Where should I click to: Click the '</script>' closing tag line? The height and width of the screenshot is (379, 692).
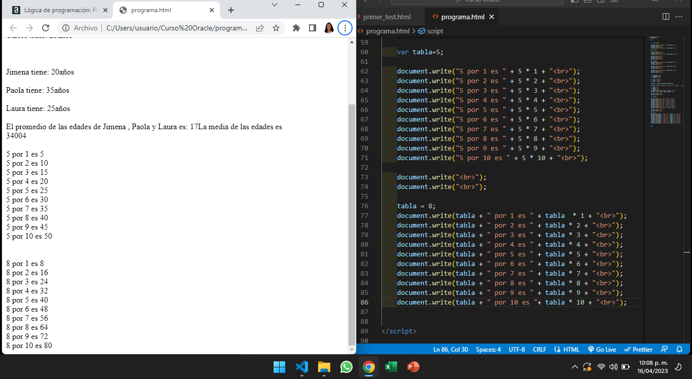(399, 331)
